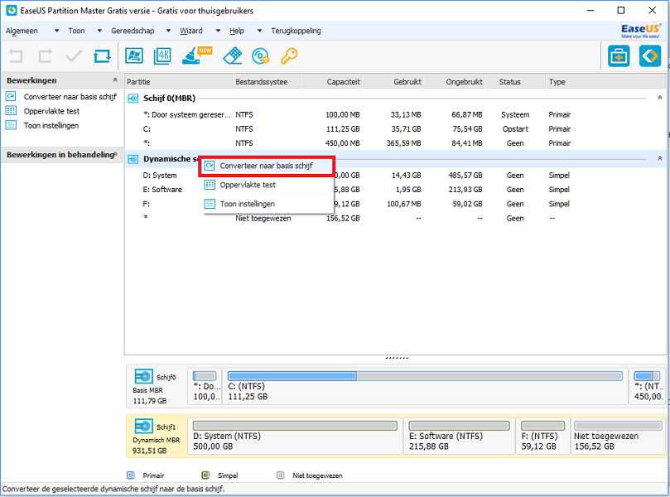Open the 4K alignment toolbar icon
Image resolution: width=670 pixels, height=497 pixels.
click(163, 56)
